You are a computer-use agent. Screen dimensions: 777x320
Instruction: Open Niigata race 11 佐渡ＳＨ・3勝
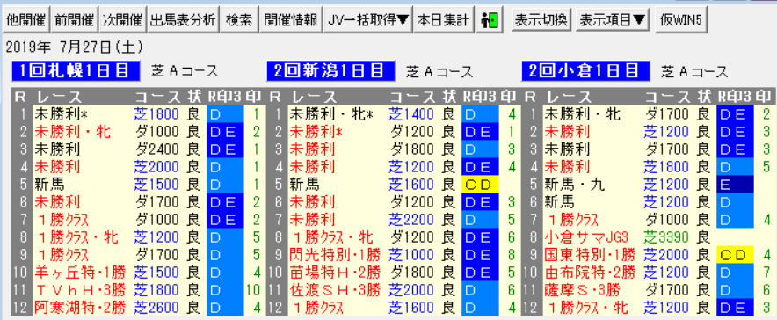coord(336,289)
